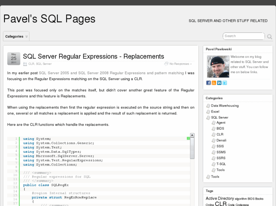This screenshot has width=276, height=206.
Task: Open the LinkedIn profile icon
Action: (x=219, y=83)
